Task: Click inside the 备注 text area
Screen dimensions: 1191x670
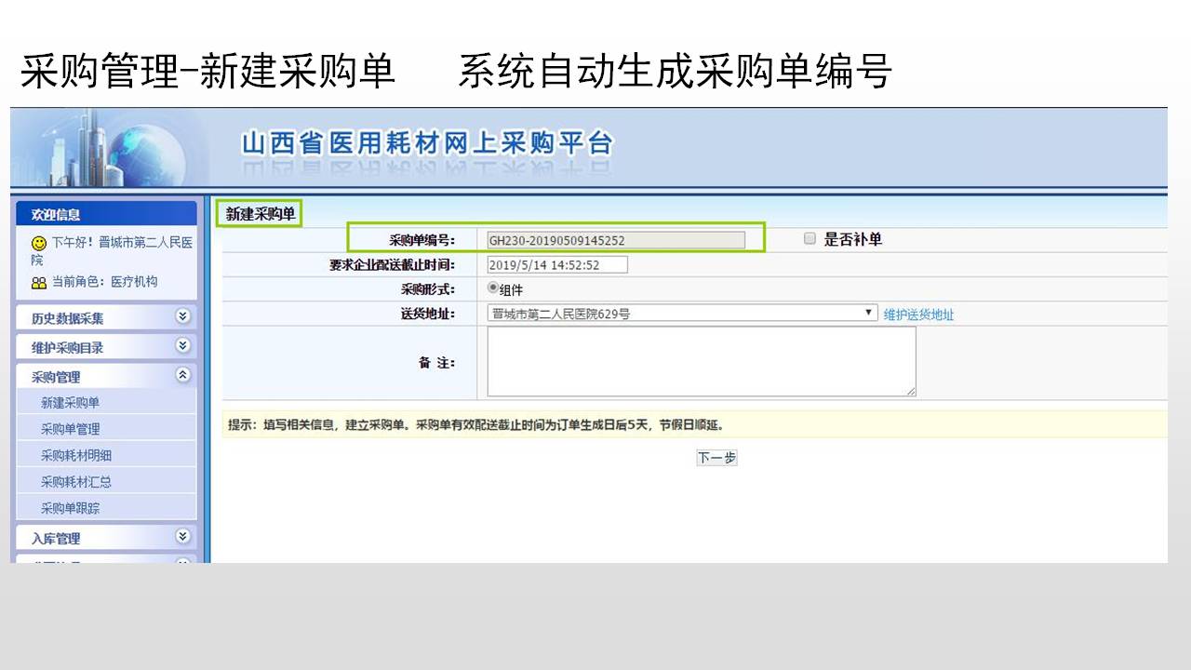Action: click(x=701, y=362)
